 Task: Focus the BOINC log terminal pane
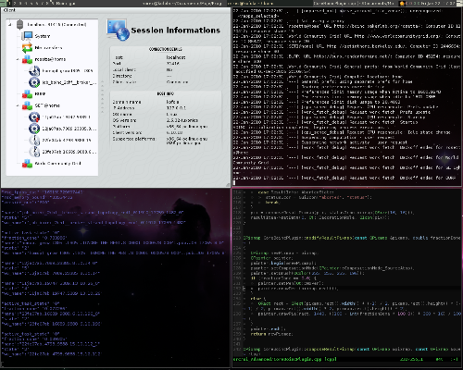click(347, 96)
